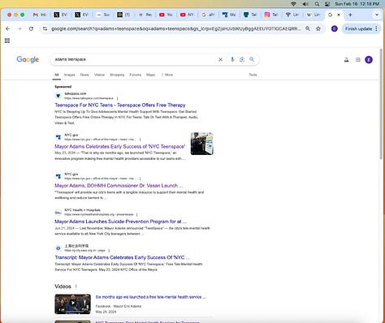Start voice search with microphone icon

point(232,59)
